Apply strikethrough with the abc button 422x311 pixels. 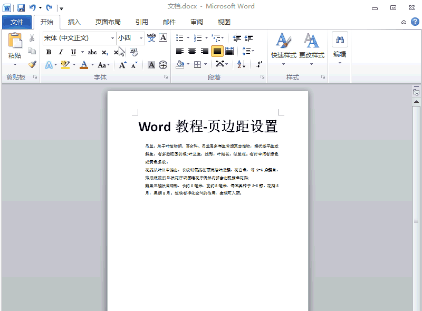coord(92,52)
